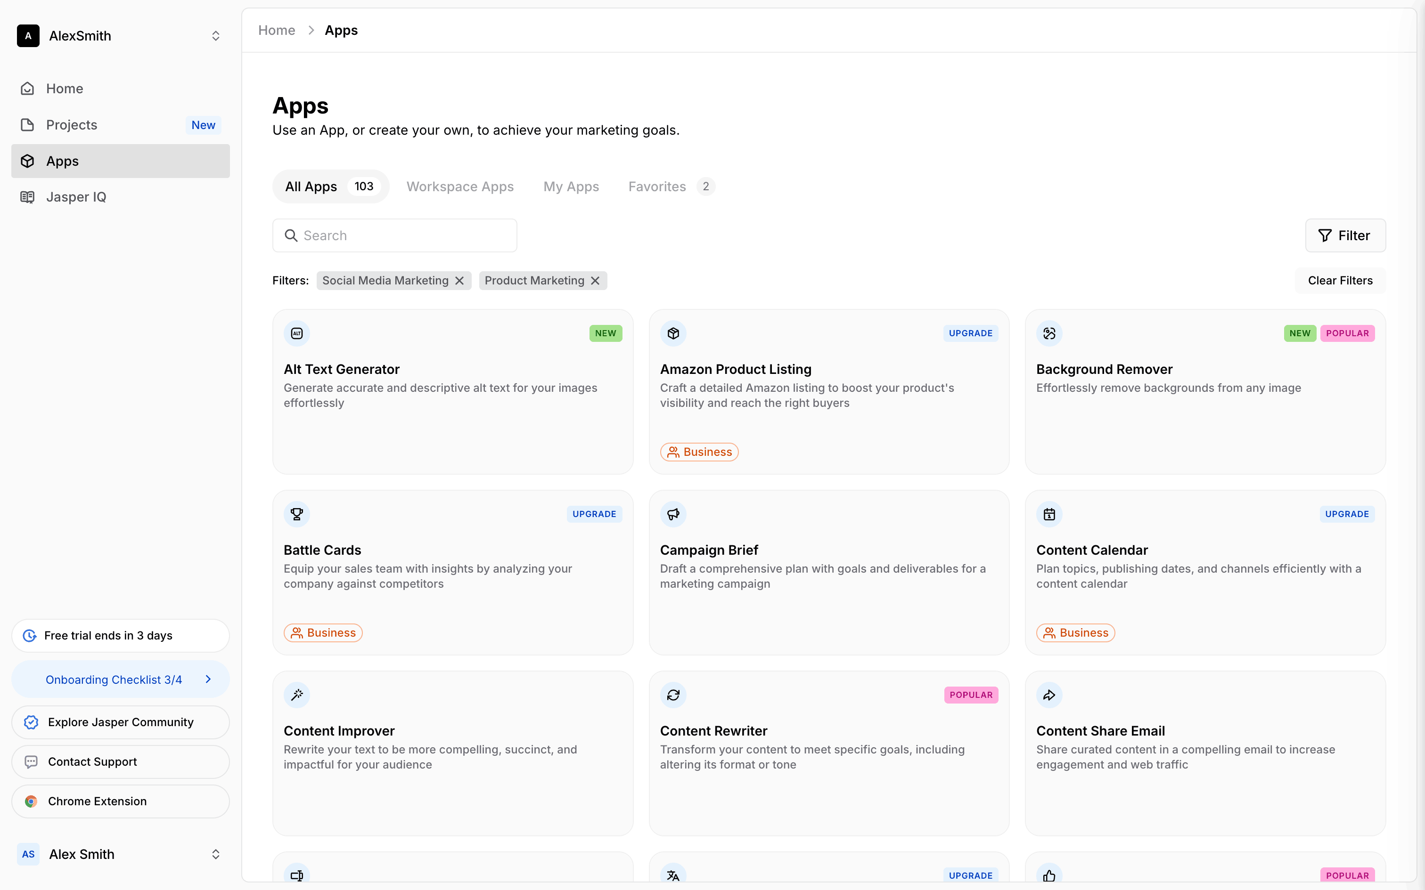Click the Alt Text Generator app icon

(297, 333)
